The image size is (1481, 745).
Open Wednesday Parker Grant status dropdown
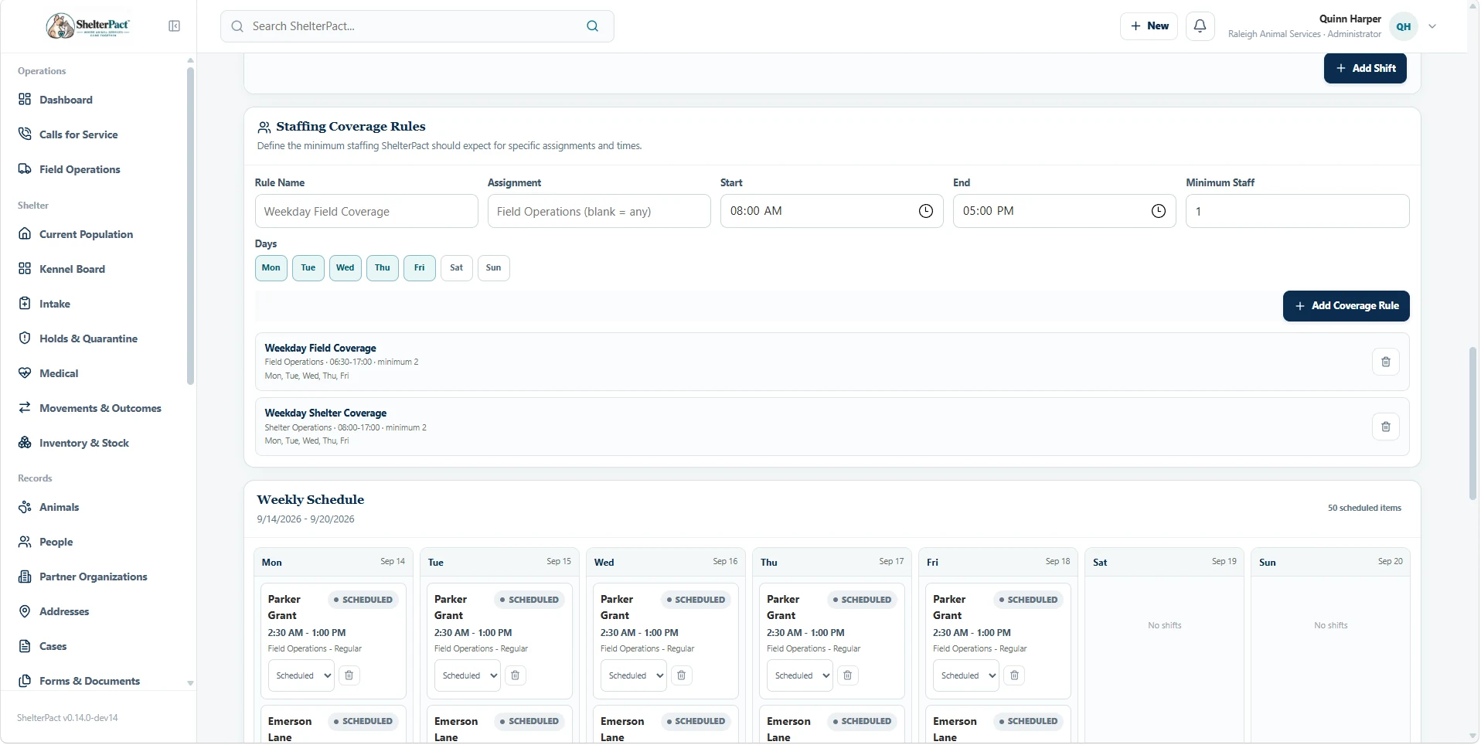point(634,675)
